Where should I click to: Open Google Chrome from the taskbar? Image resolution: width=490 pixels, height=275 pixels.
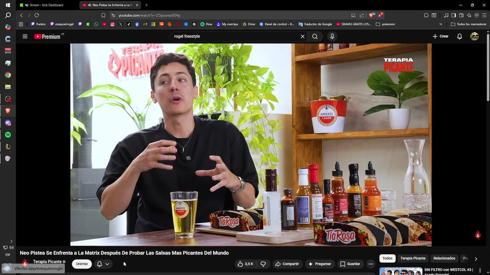point(8,75)
